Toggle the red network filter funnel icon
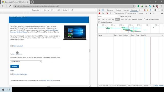Screen dimensions: 164x92 point(107,13)
